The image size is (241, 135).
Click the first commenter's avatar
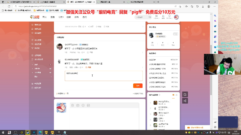(59, 47)
